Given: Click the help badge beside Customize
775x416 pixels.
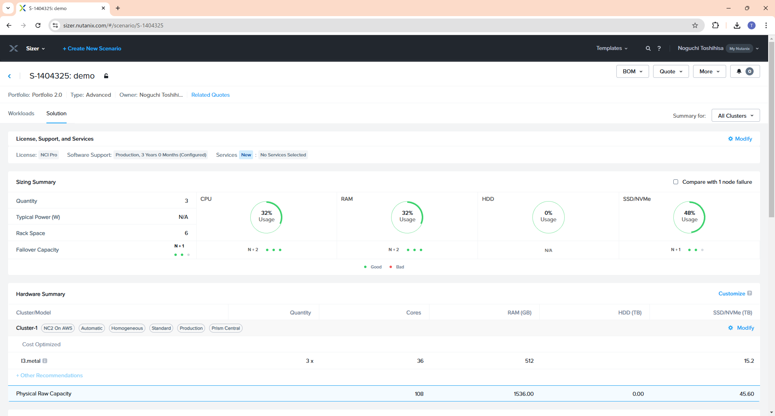Looking at the screenshot, I should pyautogui.click(x=750, y=293).
